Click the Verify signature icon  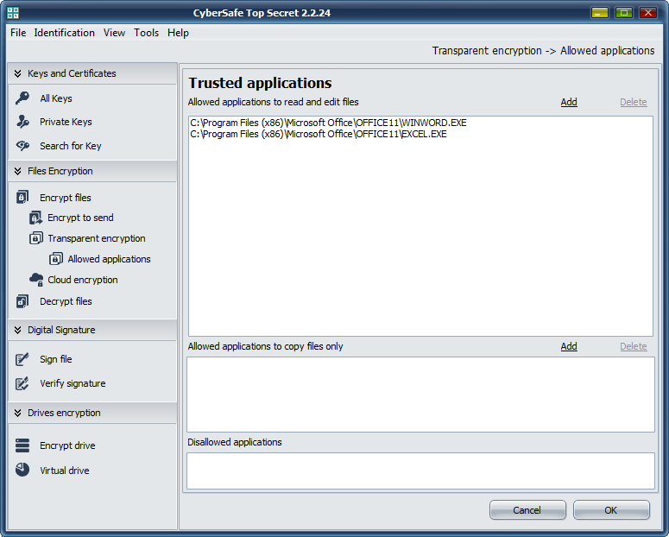click(x=22, y=383)
